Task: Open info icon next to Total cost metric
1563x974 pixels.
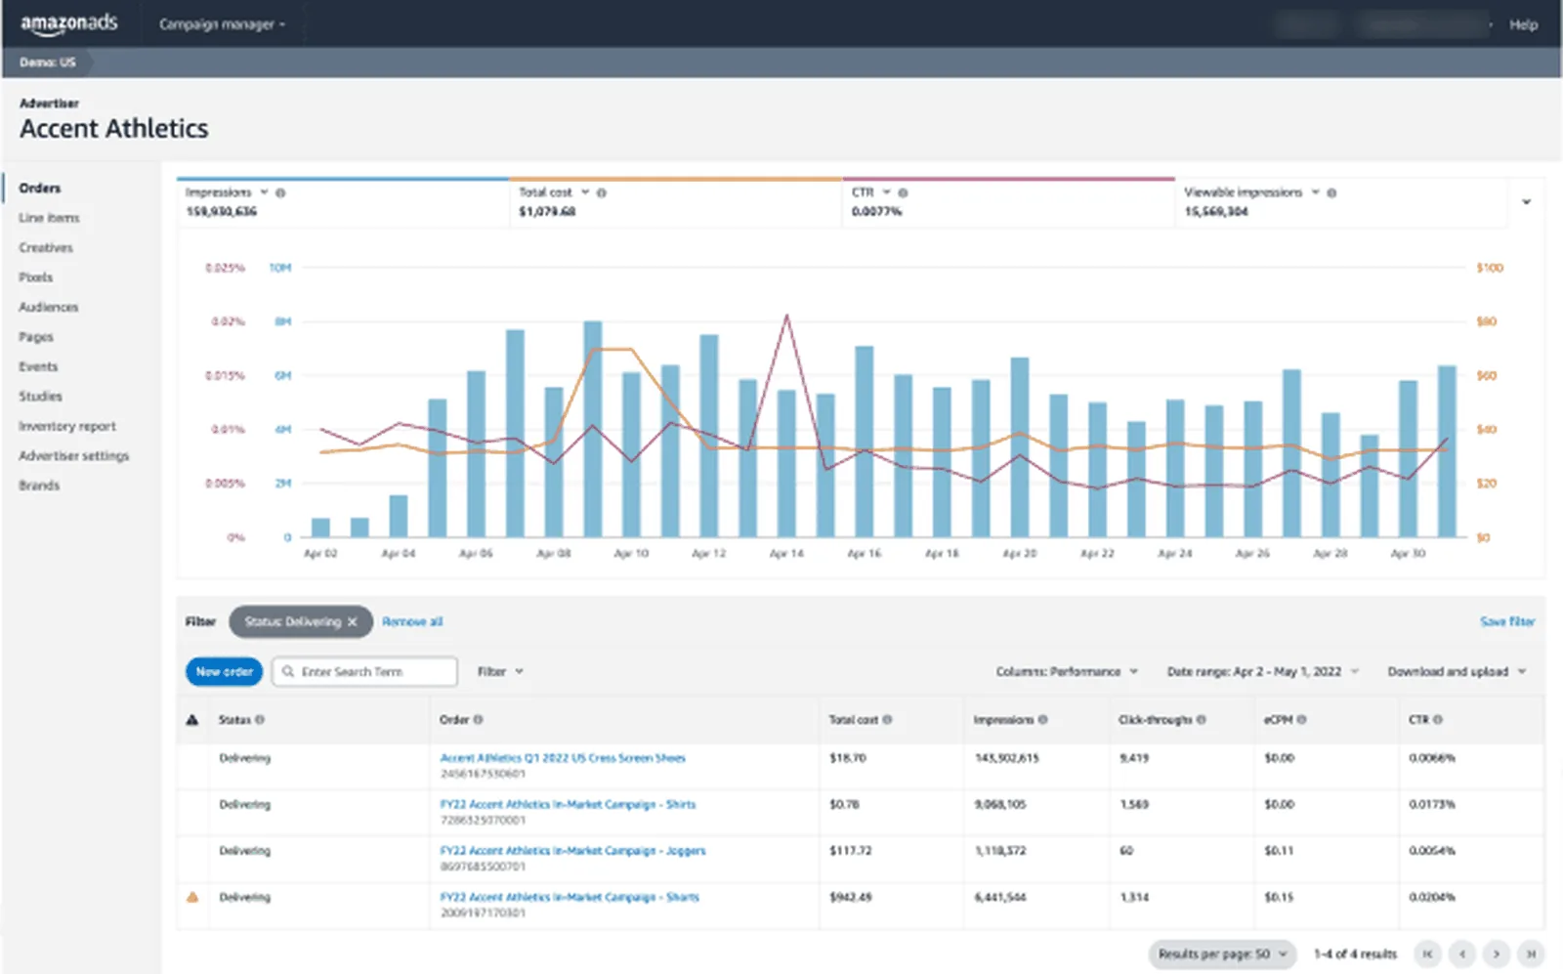Action: (x=602, y=193)
